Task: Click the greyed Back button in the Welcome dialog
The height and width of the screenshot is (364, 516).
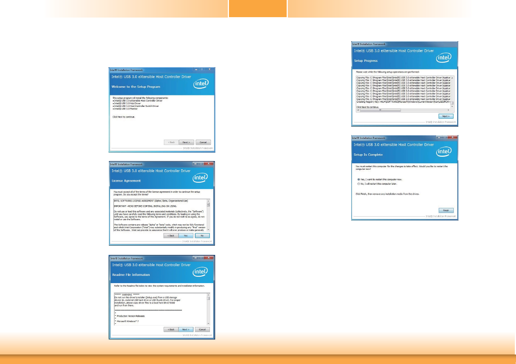Action: pyautogui.click(x=171, y=142)
